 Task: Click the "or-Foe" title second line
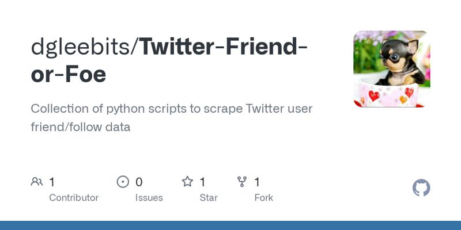[x=69, y=75]
